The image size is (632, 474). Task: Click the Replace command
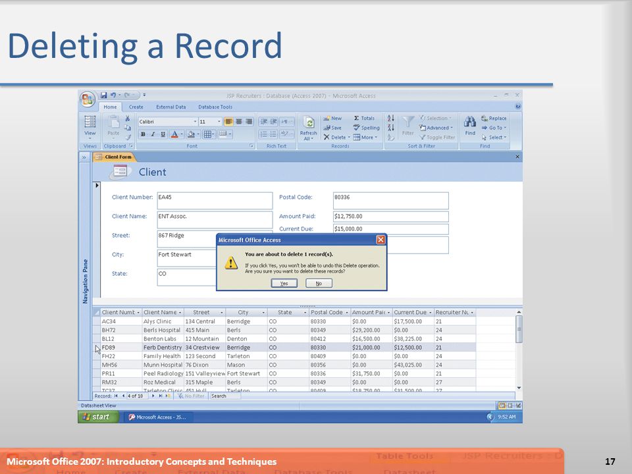click(494, 118)
